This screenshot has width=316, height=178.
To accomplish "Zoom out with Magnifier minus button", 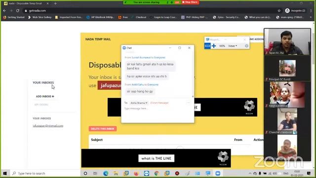I will [207, 46].
